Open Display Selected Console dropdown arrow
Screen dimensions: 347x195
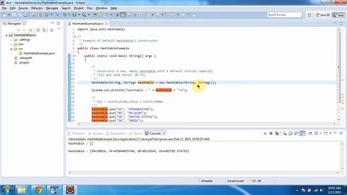coord(320,133)
